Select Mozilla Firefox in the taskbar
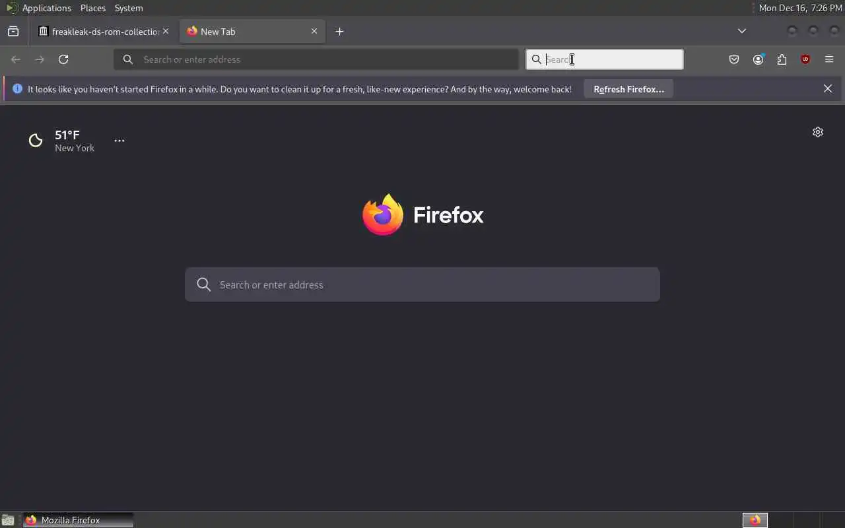845x528 pixels. click(x=79, y=520)
